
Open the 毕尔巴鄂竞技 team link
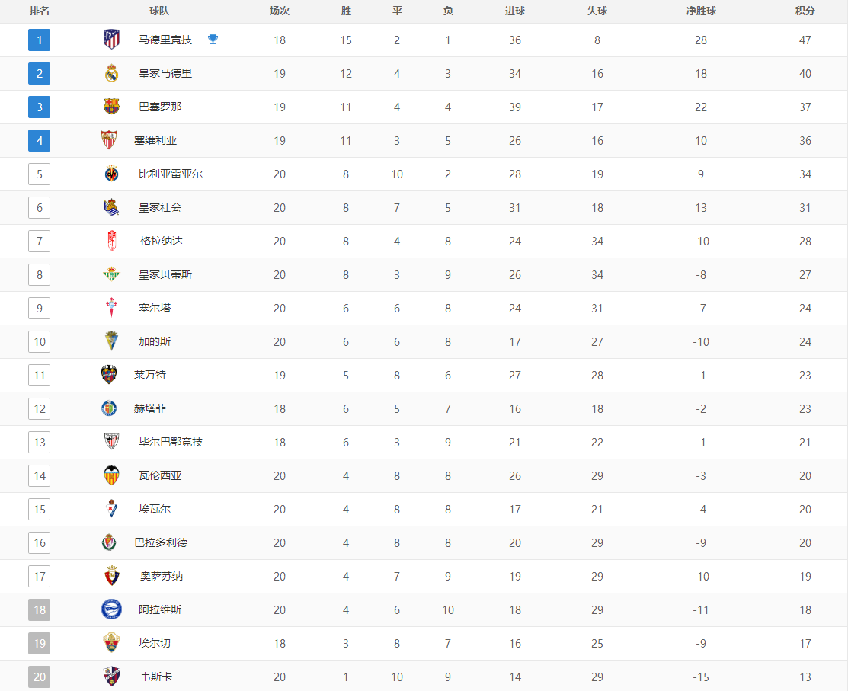[171, 442]
